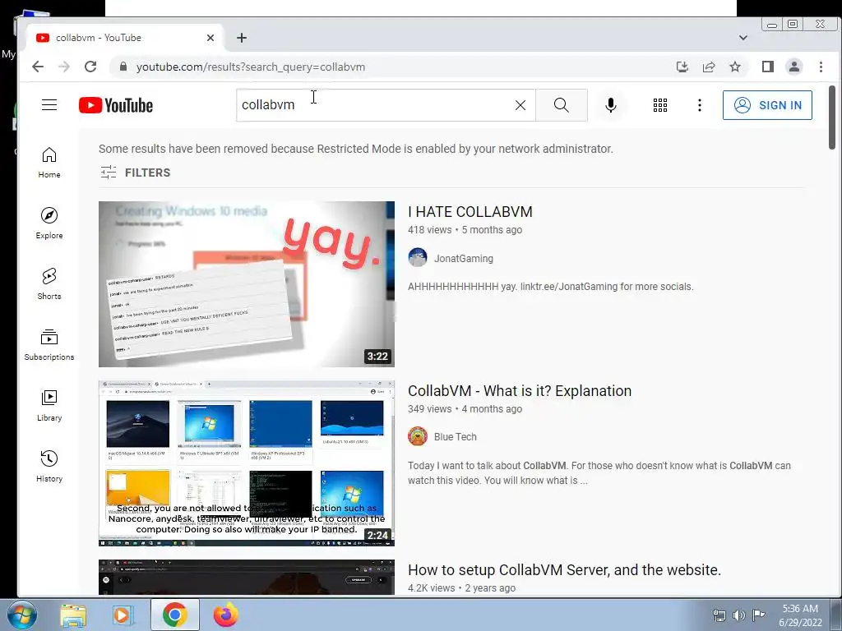This screenshot has width=842, height=631.
Task: Open Library in sidebar
Action: click(49, 405)
